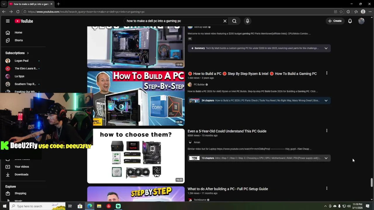Viewport: 374px width, 210px height.
Task: Open the TechSource channel
Action: click(x=200, y=200)
